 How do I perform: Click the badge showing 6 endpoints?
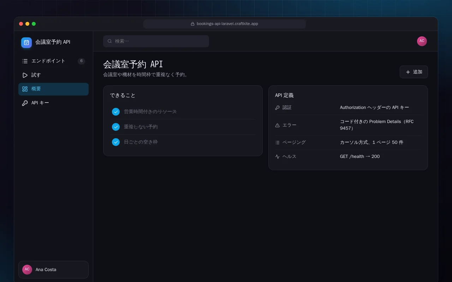click(x=81, y=61)
